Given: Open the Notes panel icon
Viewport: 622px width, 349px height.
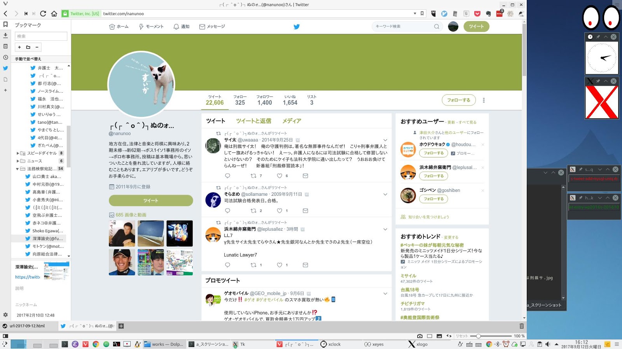Looking at the screenshot, I should (x=5, y=46).
